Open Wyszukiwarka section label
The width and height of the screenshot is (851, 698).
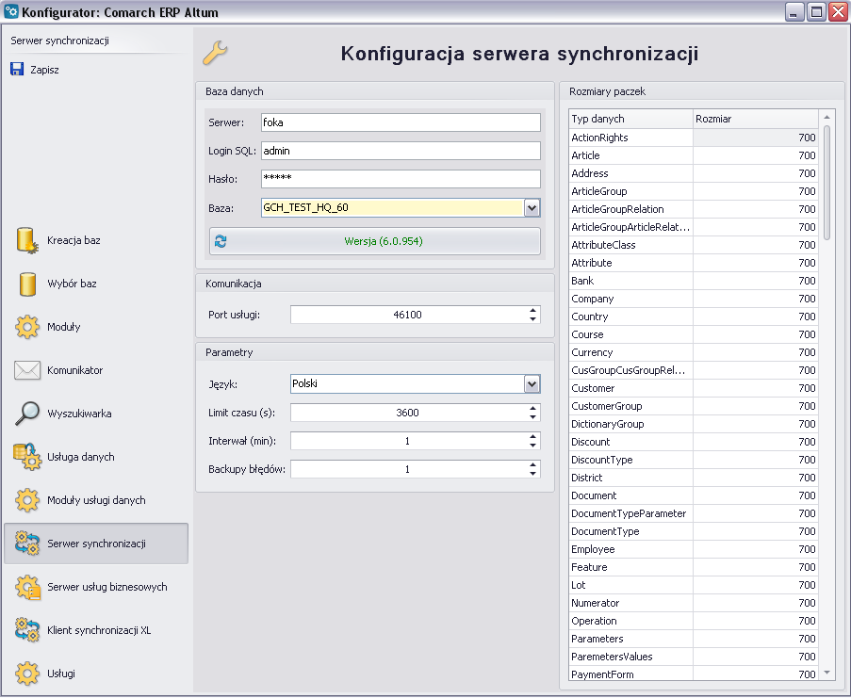pos(79,414)
